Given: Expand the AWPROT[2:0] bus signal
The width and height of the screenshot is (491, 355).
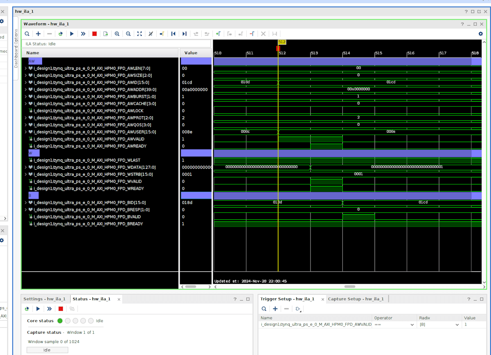Looking at the screenshot, I should [25, 118].
